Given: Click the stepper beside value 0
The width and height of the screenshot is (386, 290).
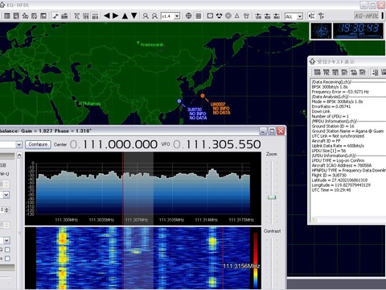Looking at the screenshot, I should pos(7,210).
